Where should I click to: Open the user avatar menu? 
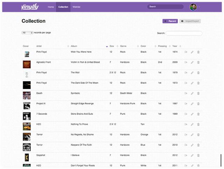pyautogui.click(x=193, y=7)
